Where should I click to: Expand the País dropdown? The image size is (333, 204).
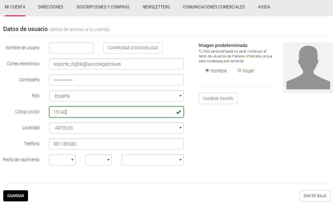coord(116,96)
